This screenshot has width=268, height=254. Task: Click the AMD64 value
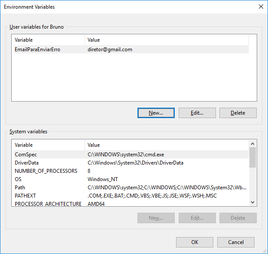[x=96, y=204]
